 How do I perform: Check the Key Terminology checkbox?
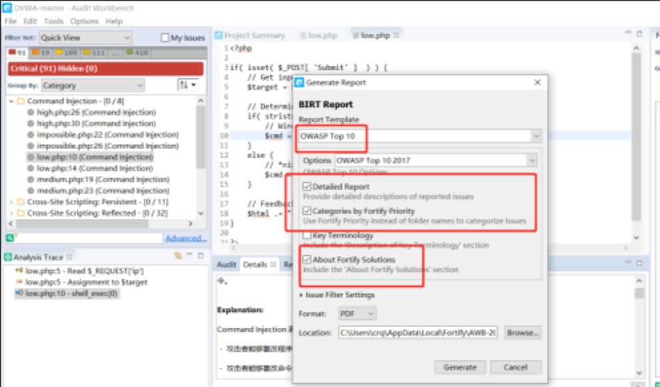point(307,235)
